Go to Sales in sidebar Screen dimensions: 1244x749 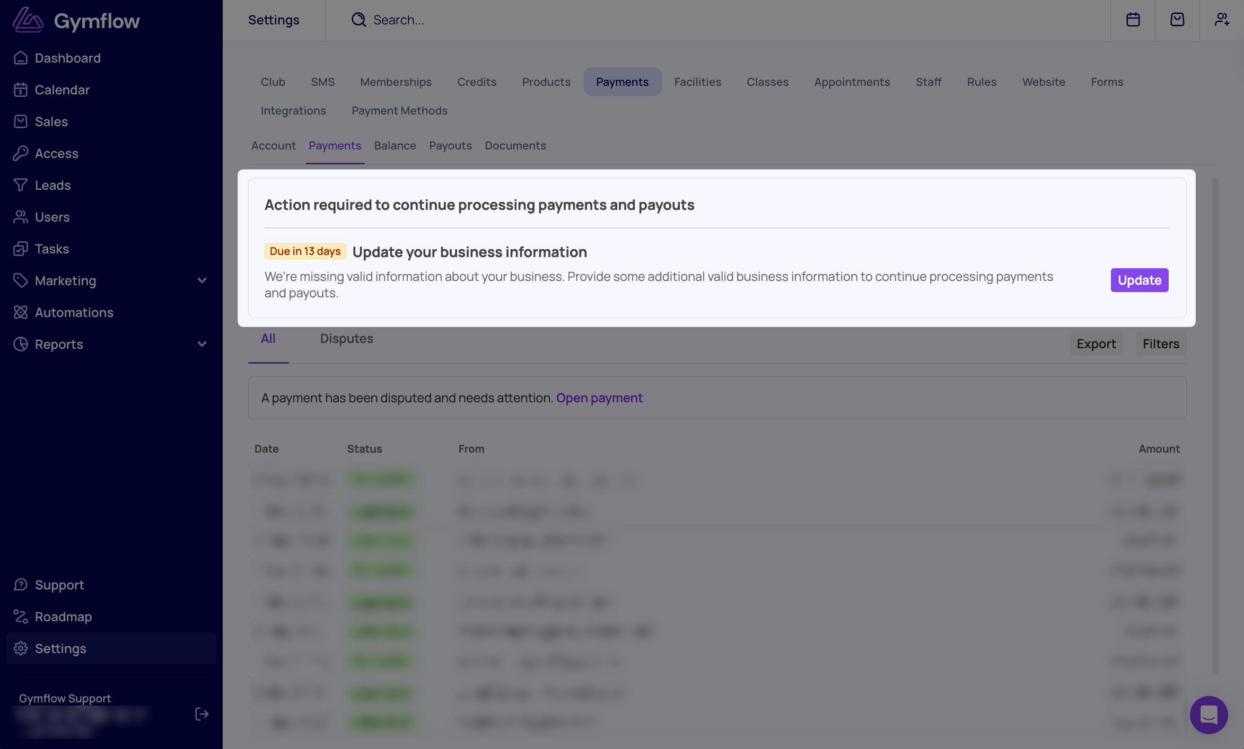pos(51,121)
